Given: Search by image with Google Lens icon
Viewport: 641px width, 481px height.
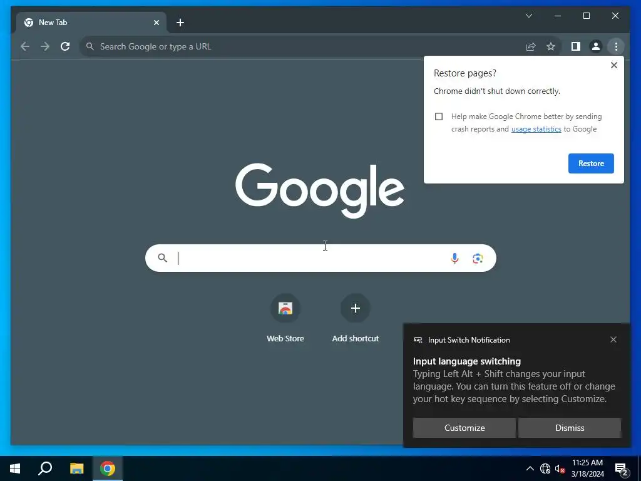Looking at the screenshot, I should [x=478, y=258].
